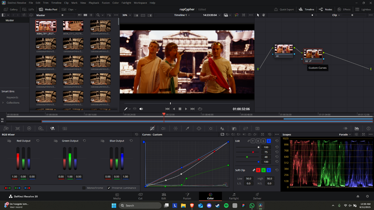
Task: Toggle the Y channel curve edit button
Action: [x=253, y=141]
